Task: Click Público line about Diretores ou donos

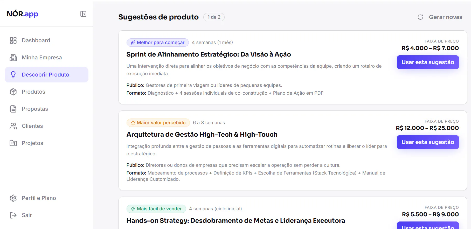Action: [233, 165]
